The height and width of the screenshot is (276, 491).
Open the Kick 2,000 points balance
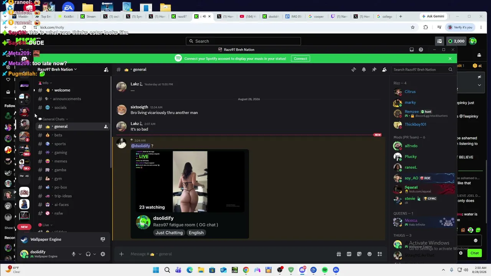(456, 41)
